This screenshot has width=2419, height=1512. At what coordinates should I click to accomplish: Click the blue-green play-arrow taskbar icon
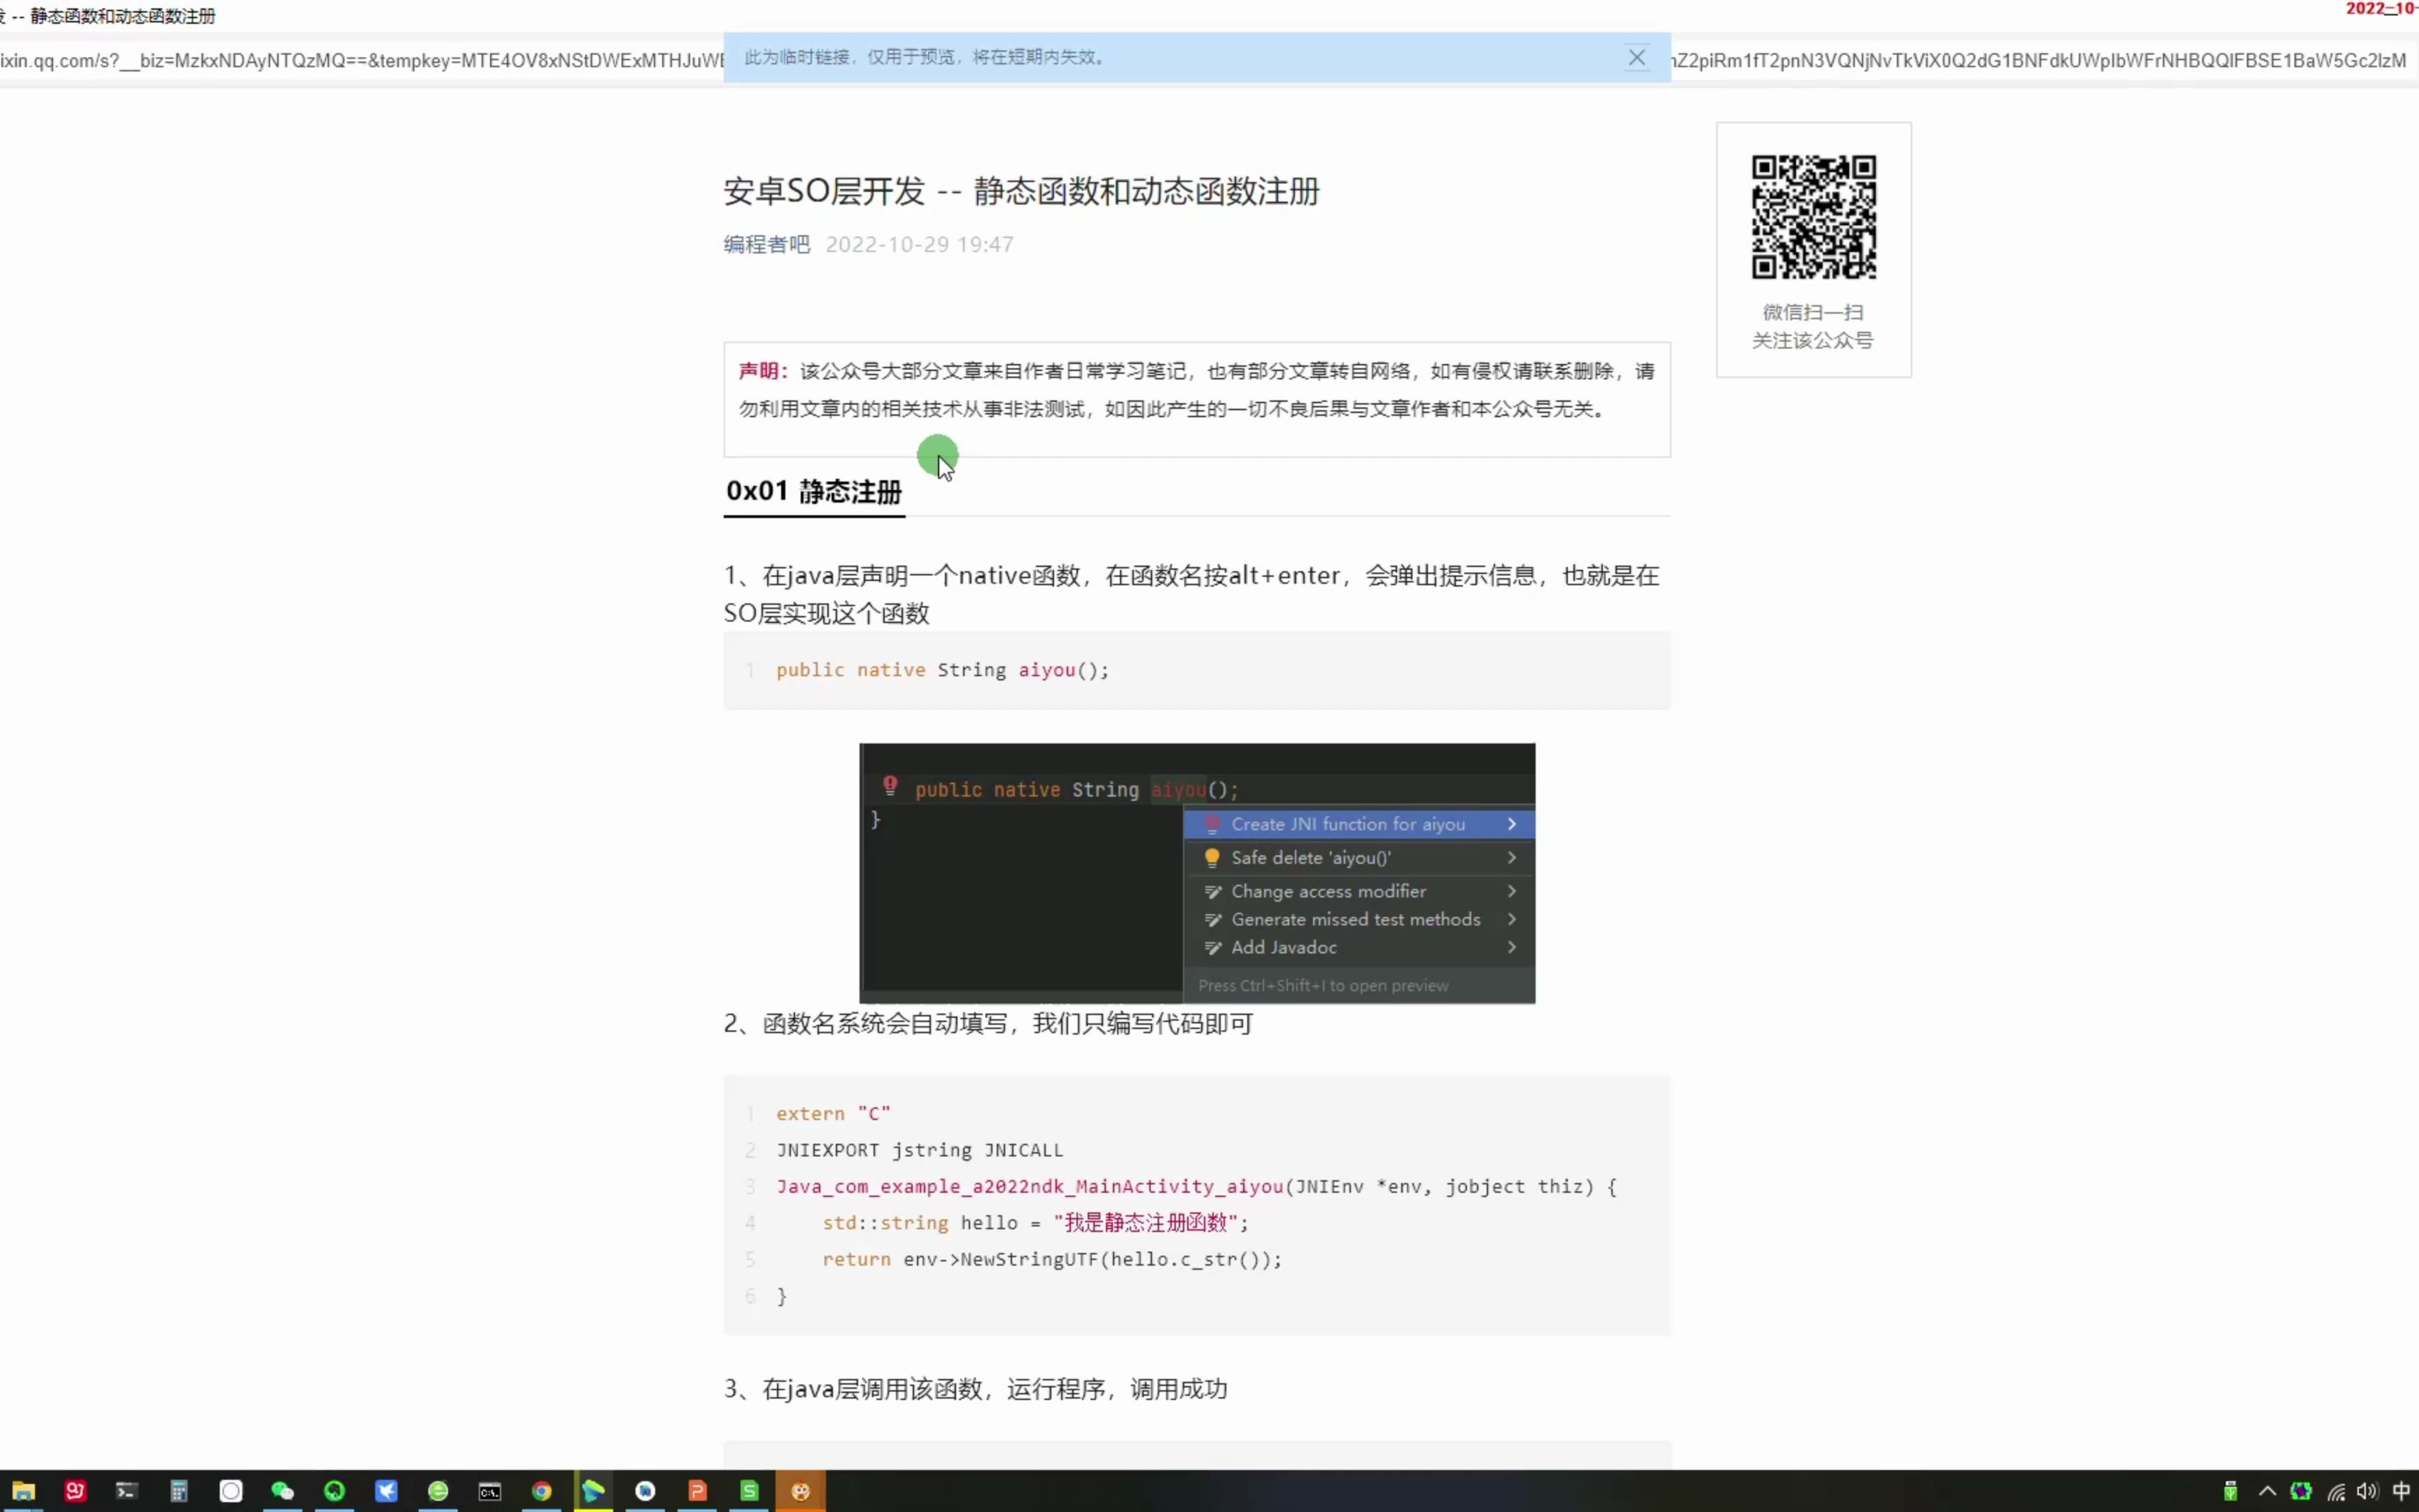pyautogui.click(x=594, y=1491)
